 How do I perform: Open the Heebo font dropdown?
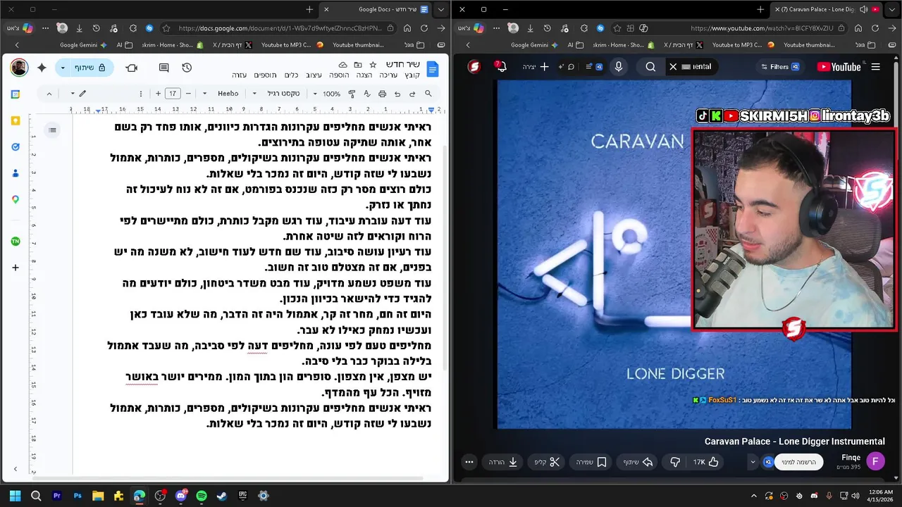(222, 94)
